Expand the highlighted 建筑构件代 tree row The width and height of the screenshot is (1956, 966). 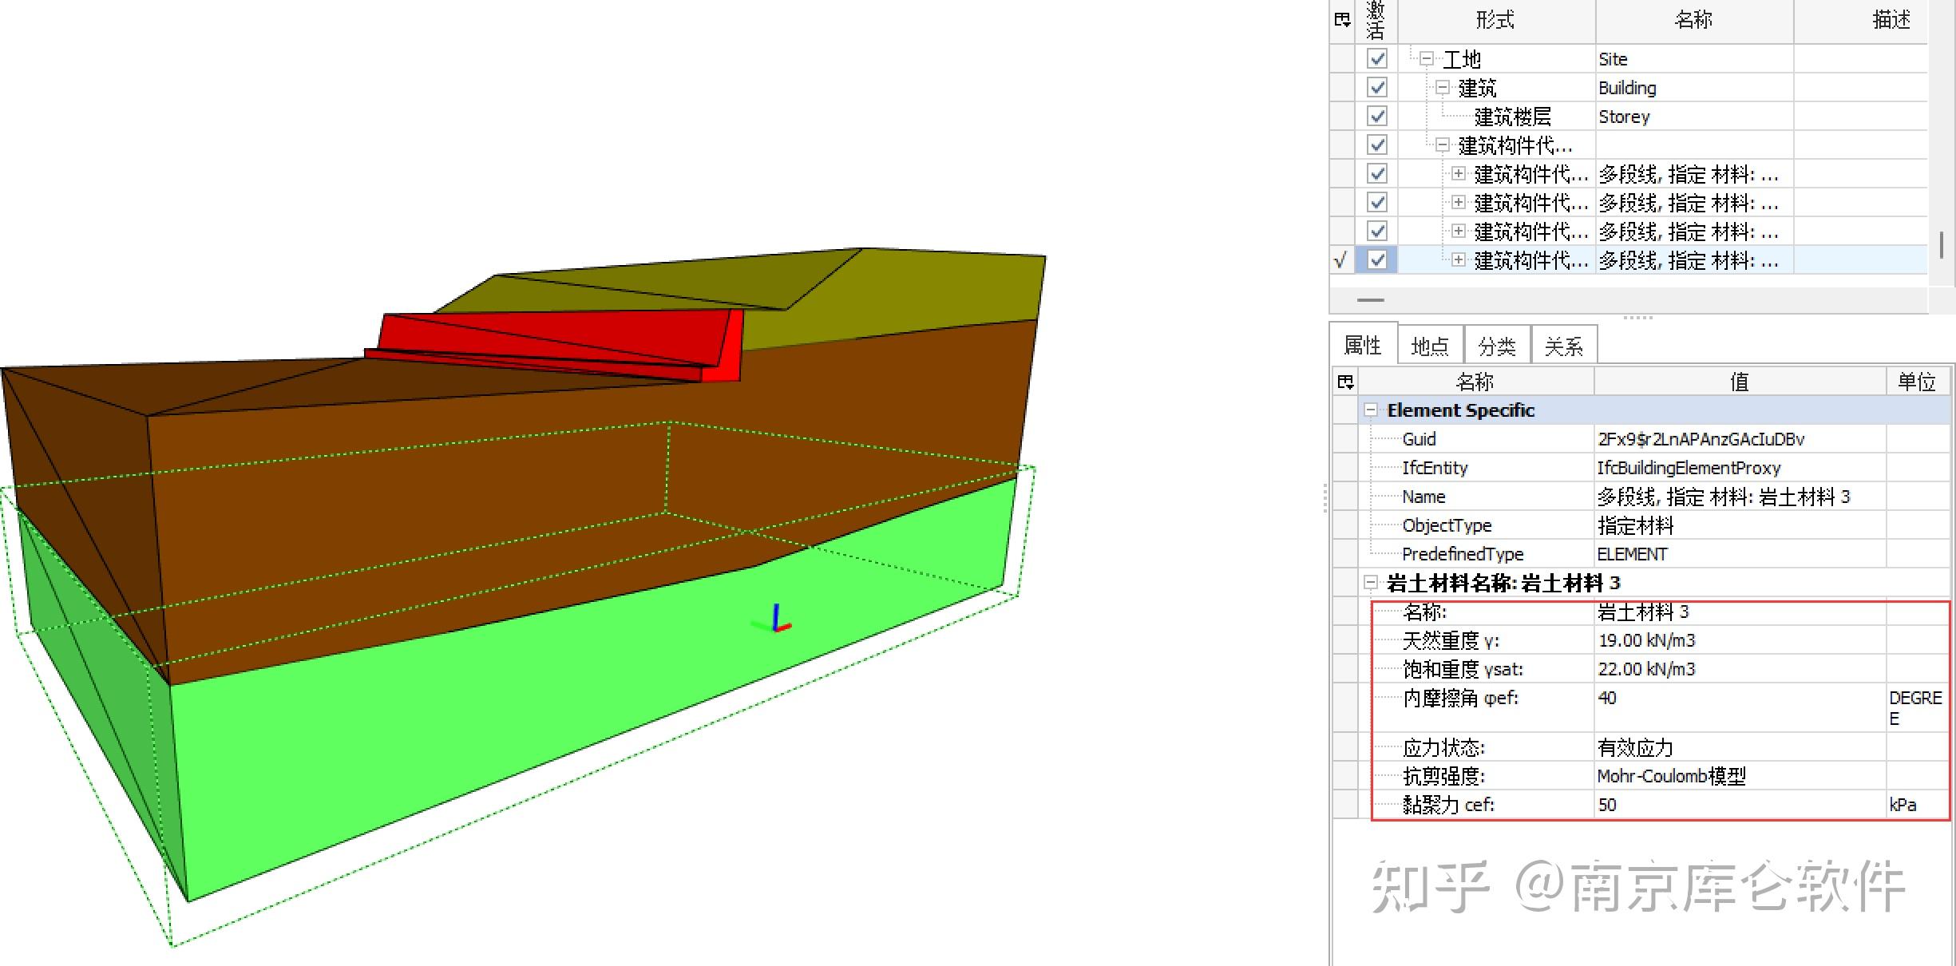(1459, 259)
